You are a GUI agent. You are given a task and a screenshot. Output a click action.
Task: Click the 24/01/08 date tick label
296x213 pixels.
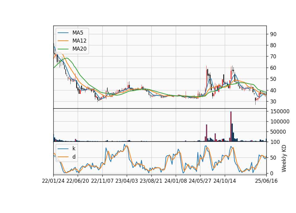(x=175, y=181)
